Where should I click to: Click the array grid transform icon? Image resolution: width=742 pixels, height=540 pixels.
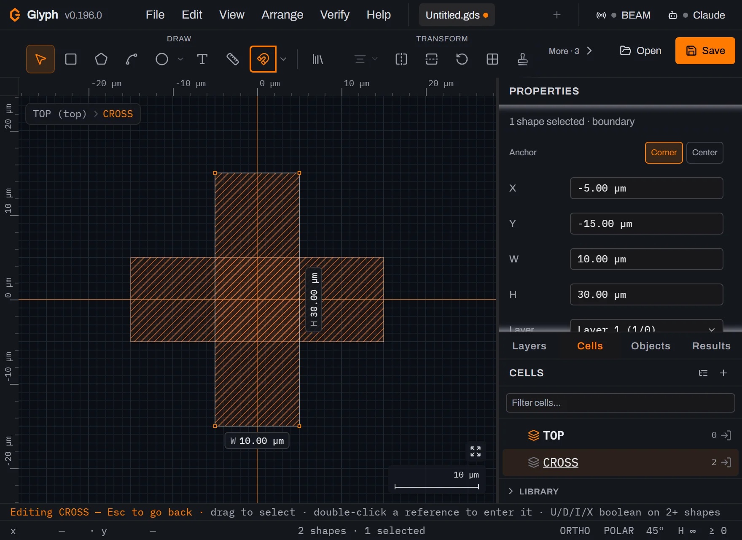[492, 59]
